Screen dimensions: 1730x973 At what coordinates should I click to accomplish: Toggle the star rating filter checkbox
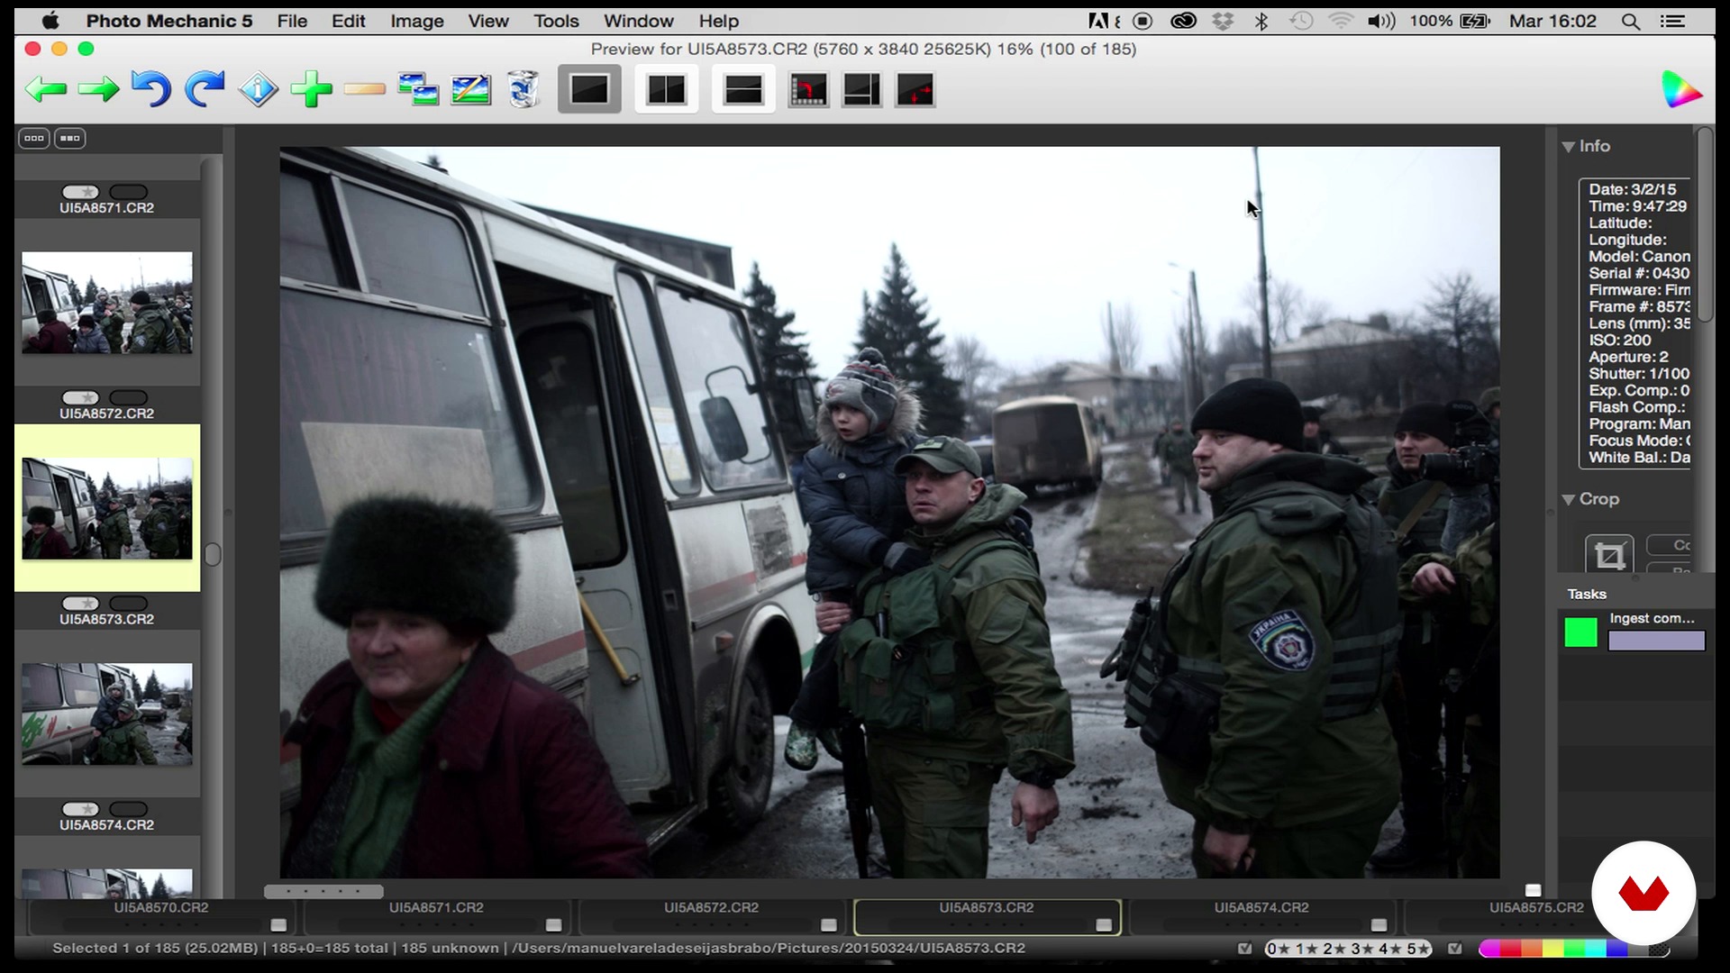(x=1245, y=949)
